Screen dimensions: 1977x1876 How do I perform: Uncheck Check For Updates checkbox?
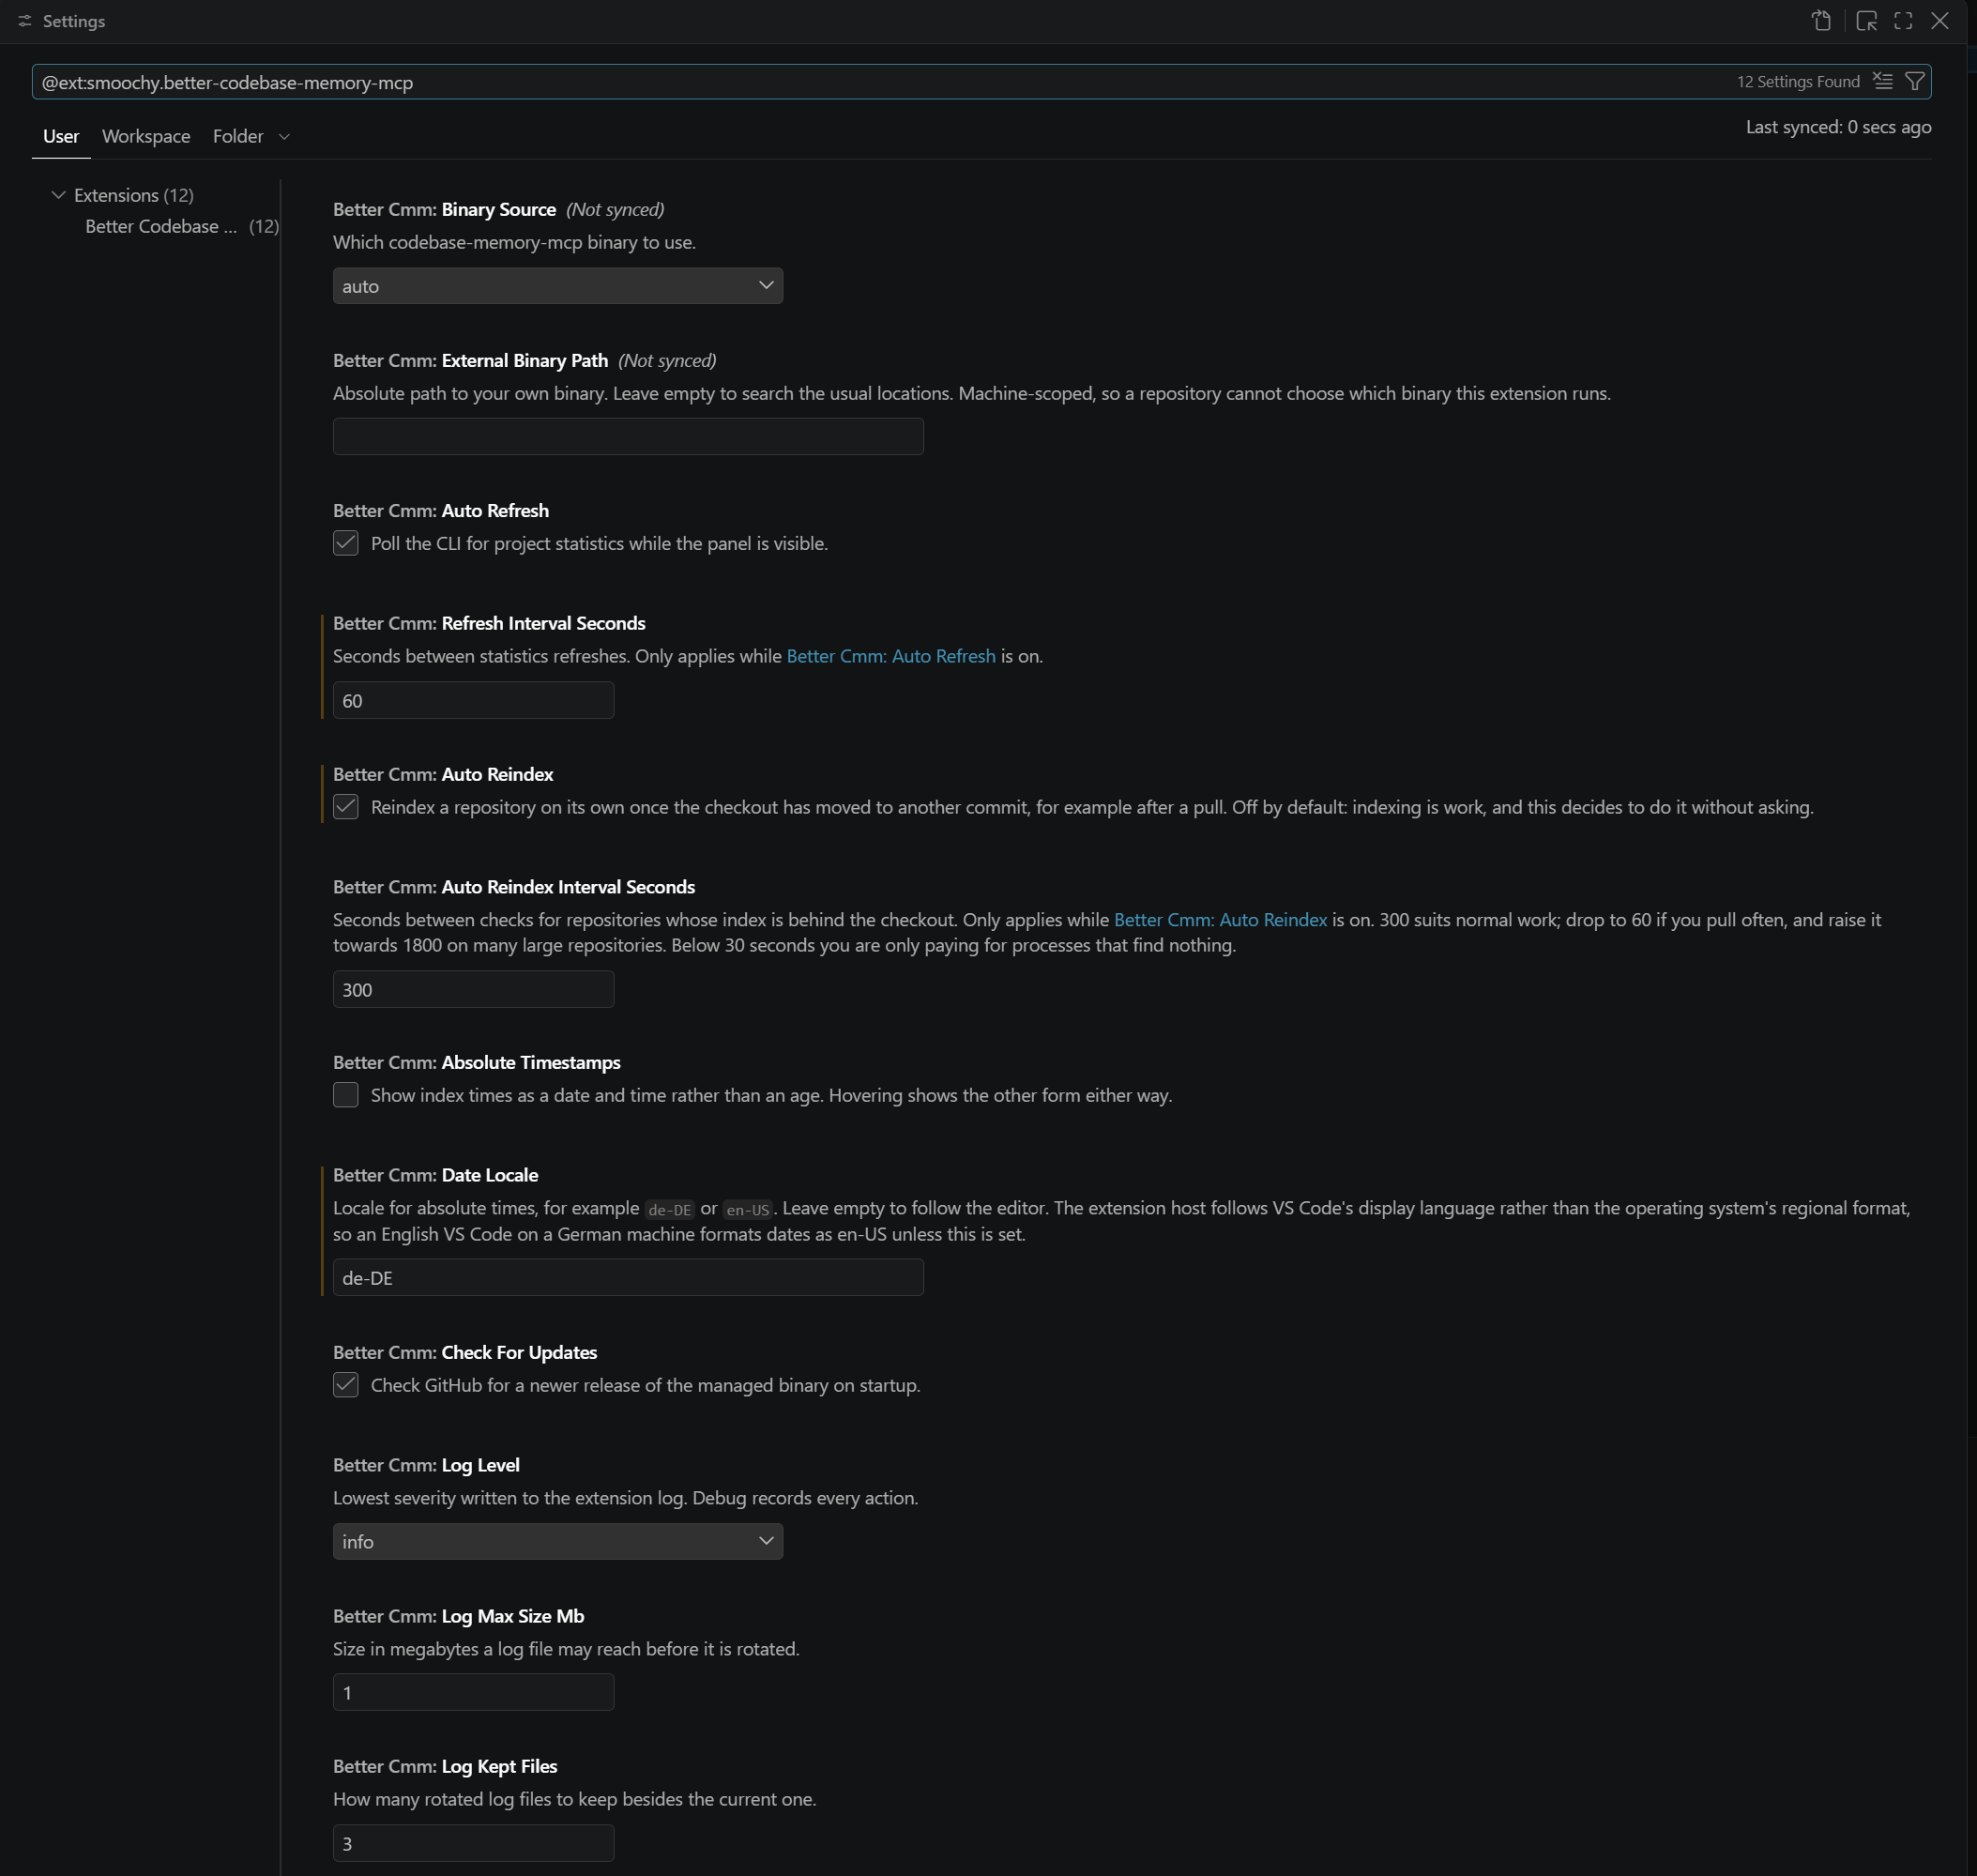coord(346,1385)
